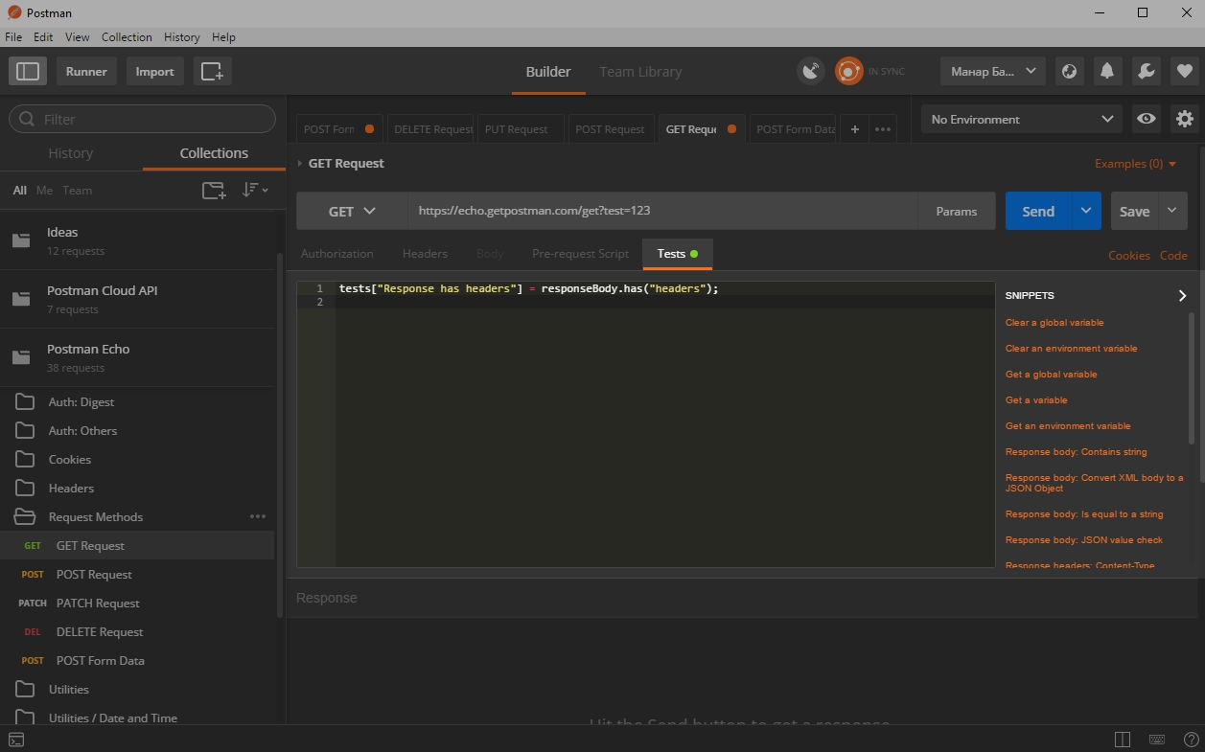Toggle environment quick look eye icon
The image size is (1205, 752).
(1146, 118)
